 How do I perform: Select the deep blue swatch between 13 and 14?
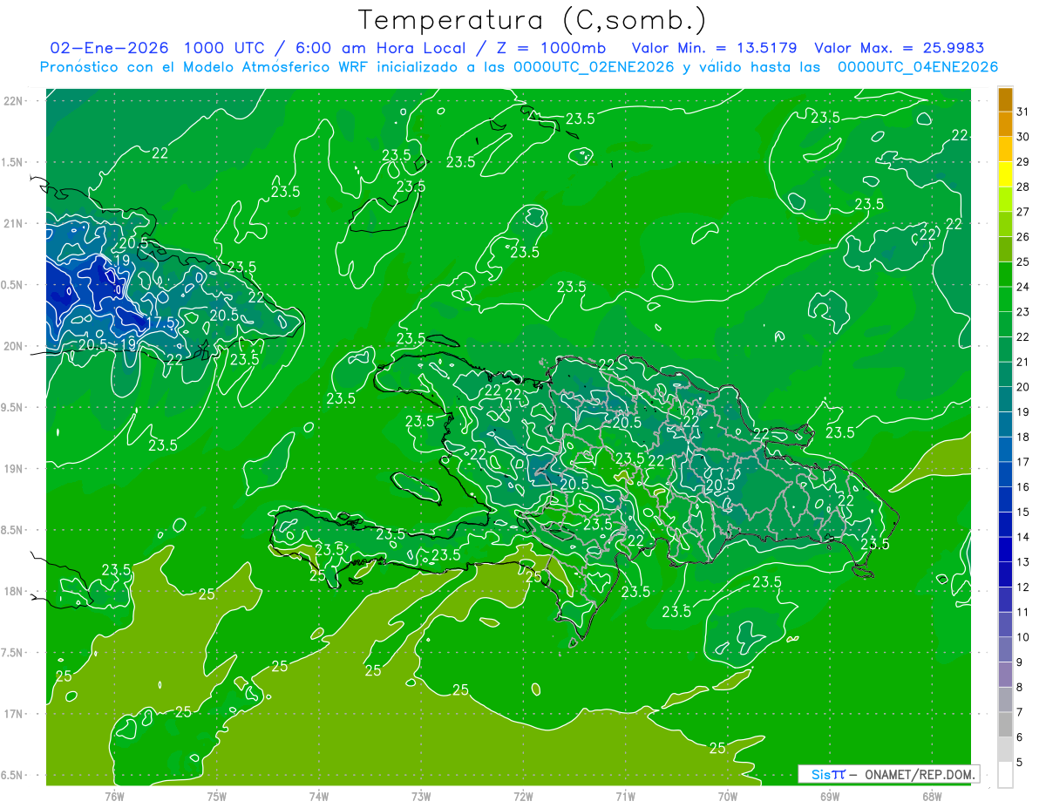(x=1005, y=550)
